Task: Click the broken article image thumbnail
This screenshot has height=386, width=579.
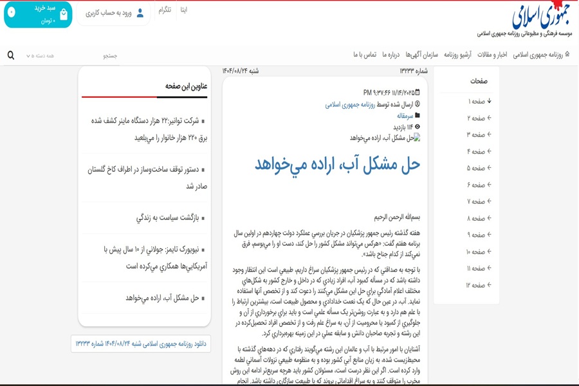Action: click(x=416, y=138)
